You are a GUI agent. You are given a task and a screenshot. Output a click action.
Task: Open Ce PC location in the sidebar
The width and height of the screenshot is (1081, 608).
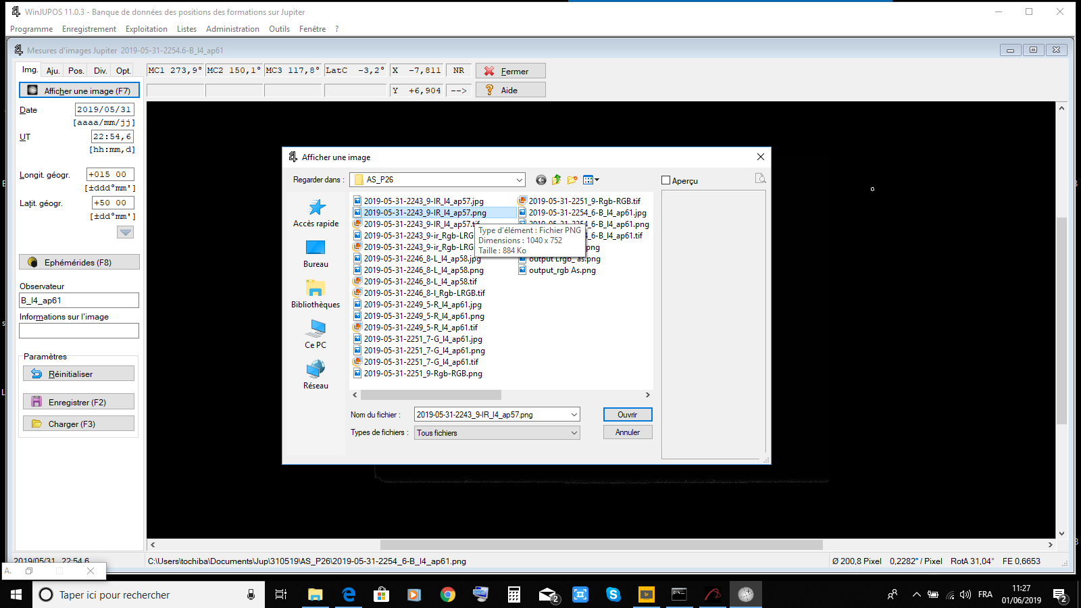click(x=316, y=334)
